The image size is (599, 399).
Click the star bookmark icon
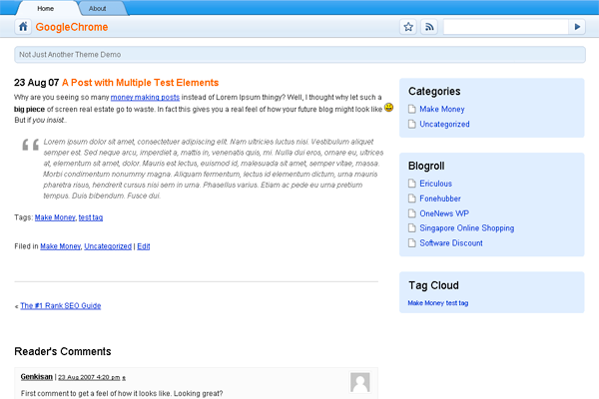point(408,27)
